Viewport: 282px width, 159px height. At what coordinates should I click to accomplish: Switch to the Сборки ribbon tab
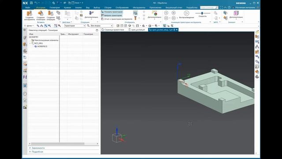(108, 8)
